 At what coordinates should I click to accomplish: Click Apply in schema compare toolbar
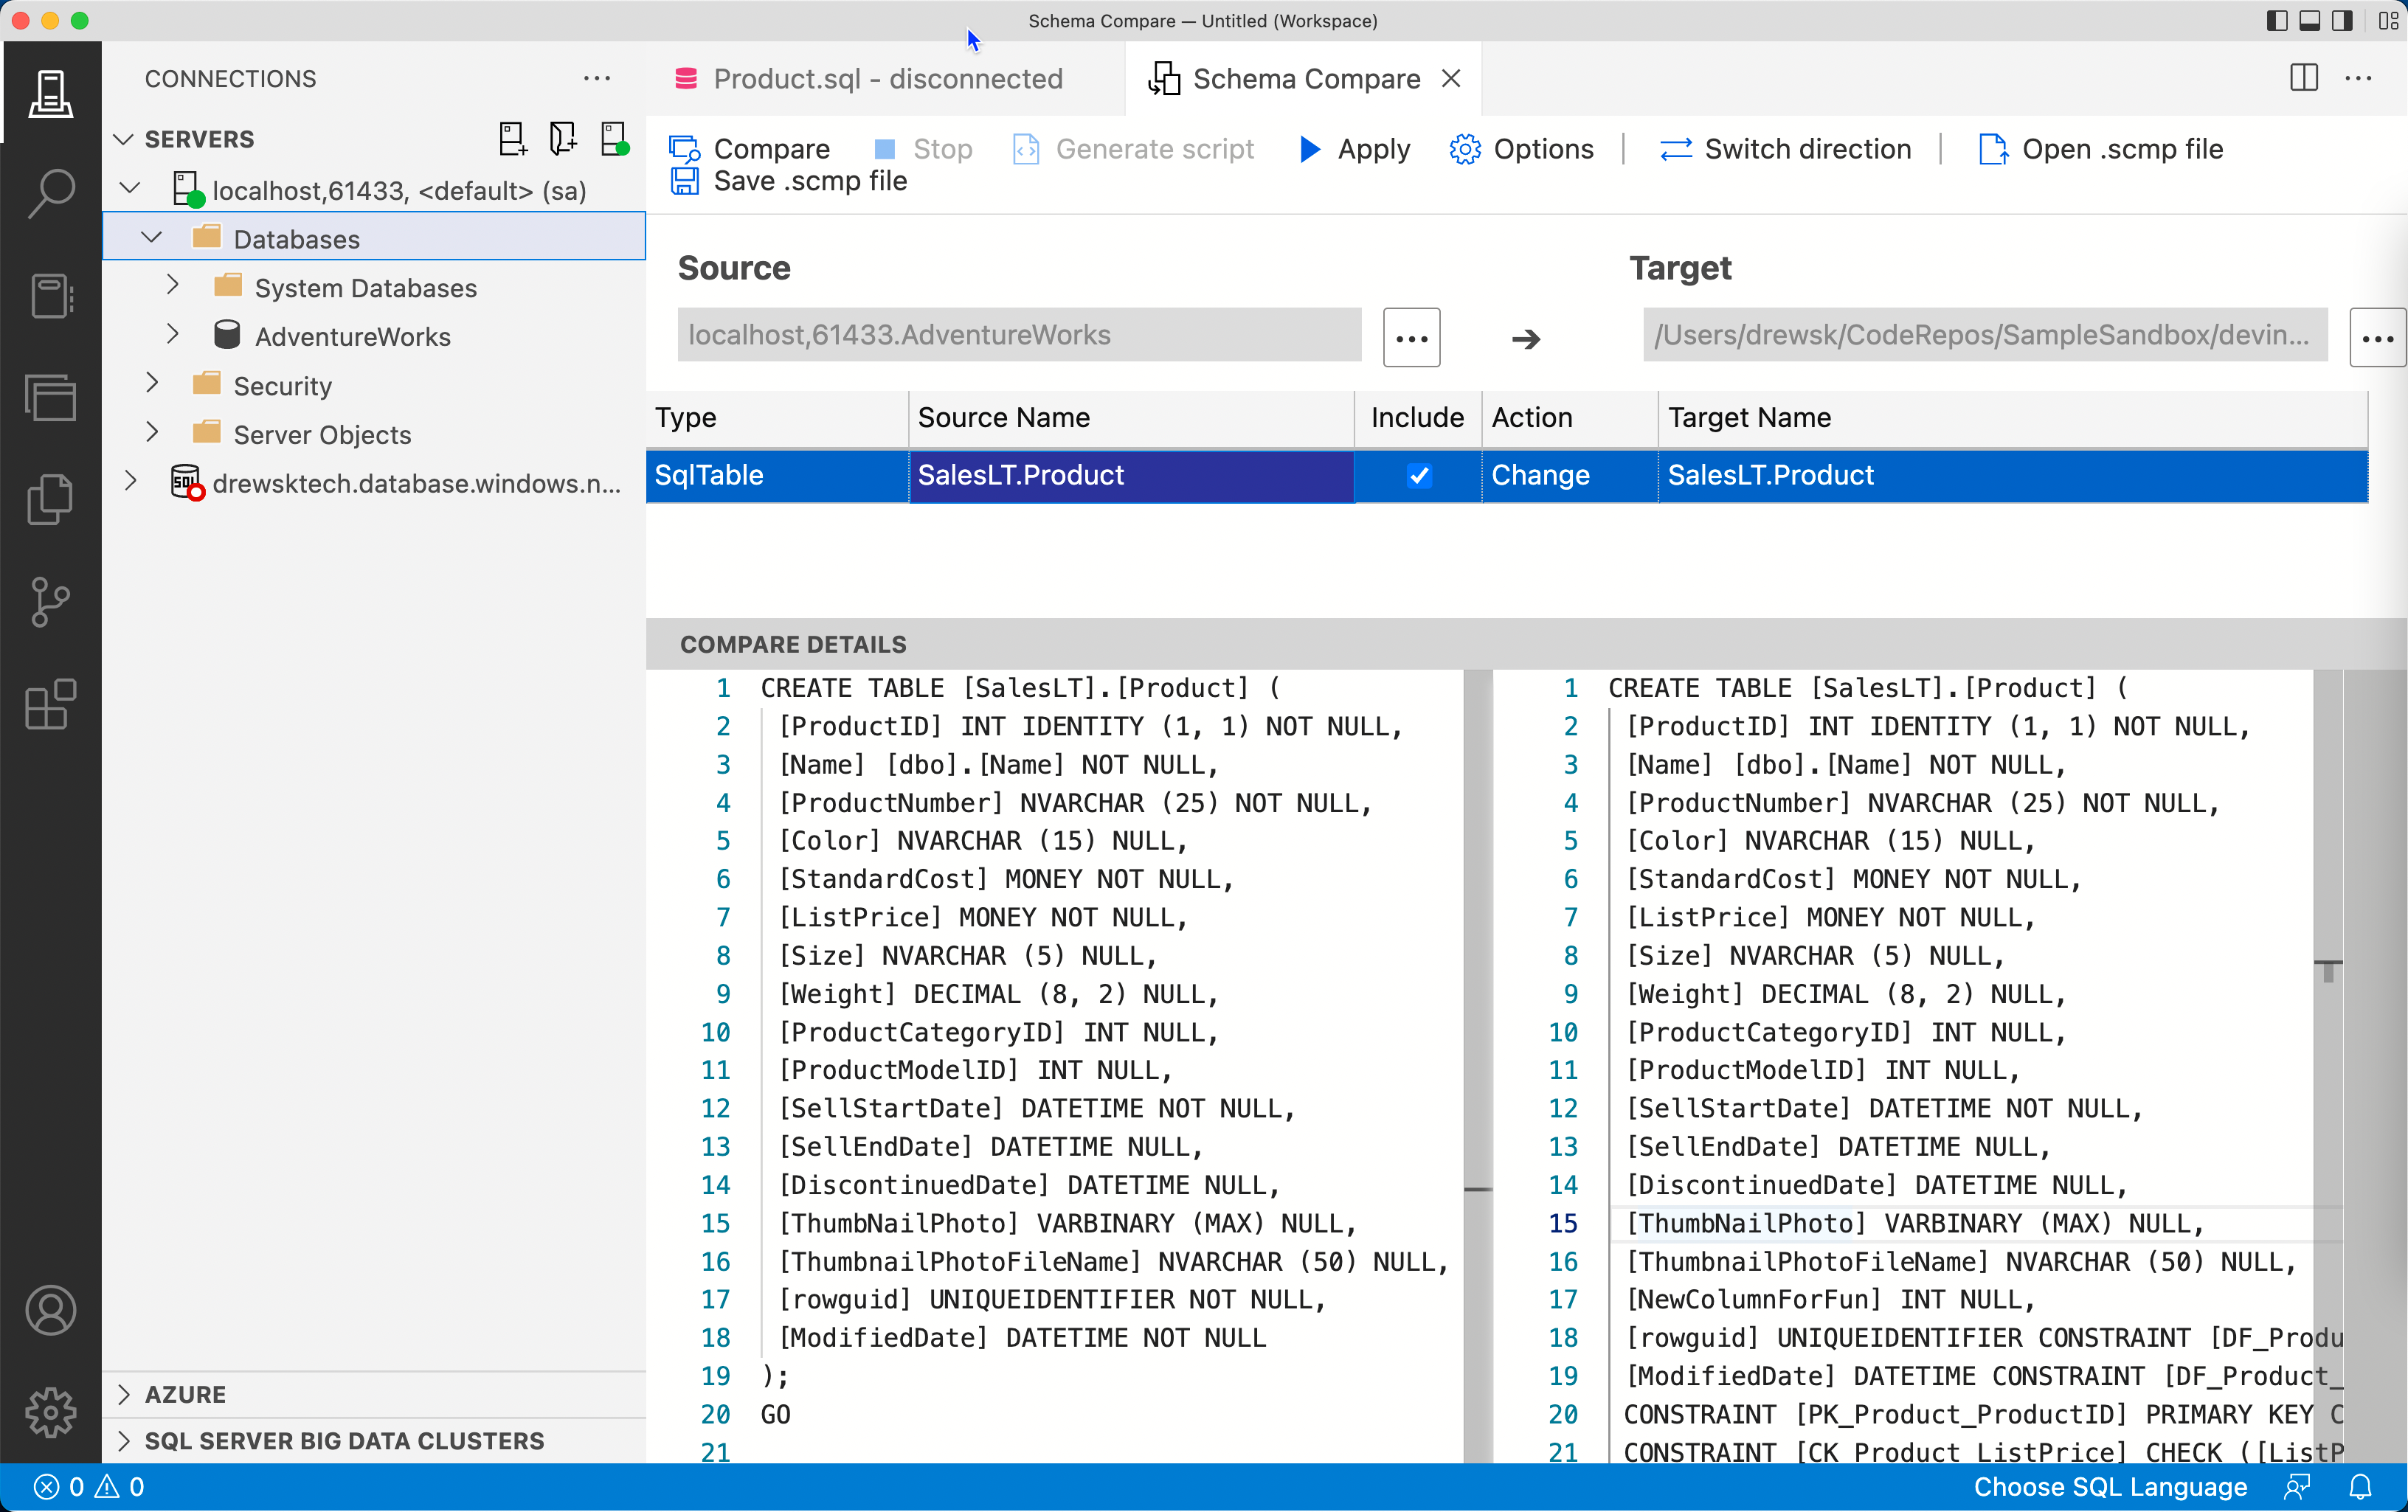tap(1354, 149)
